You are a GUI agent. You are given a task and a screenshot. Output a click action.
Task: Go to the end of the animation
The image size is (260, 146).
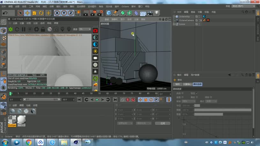[115, 100]
